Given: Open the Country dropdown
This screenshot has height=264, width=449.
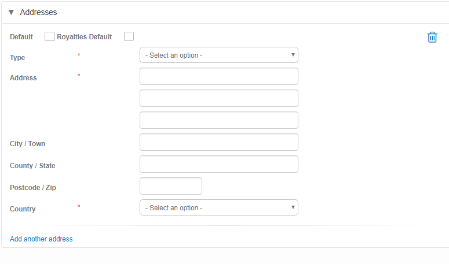Looking at the screenshot, I should [x=218, y=208].
